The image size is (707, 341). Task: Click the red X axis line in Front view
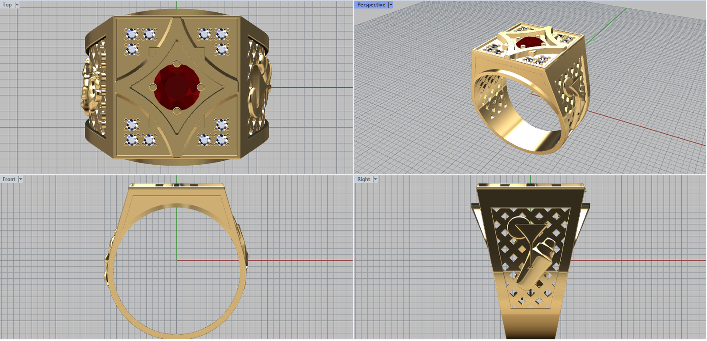click(x=300, y=260)
